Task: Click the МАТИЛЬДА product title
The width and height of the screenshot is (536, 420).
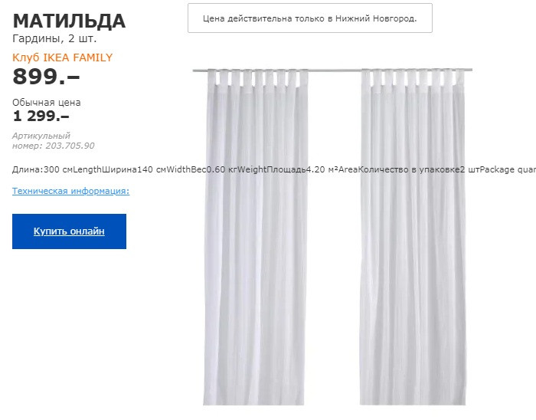Action: (69, 21)
